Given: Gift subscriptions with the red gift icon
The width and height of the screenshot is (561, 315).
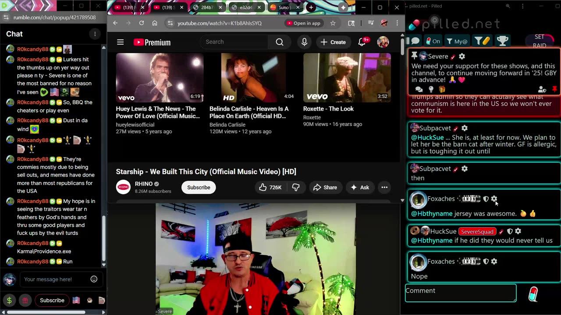Looking at the screenshot, I should (x=25, y=300).
